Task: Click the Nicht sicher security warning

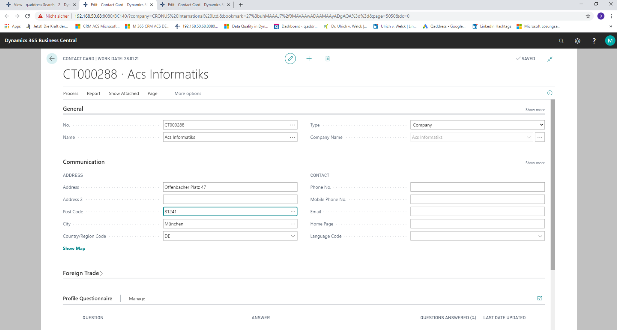Action: (x=53, y=16)
